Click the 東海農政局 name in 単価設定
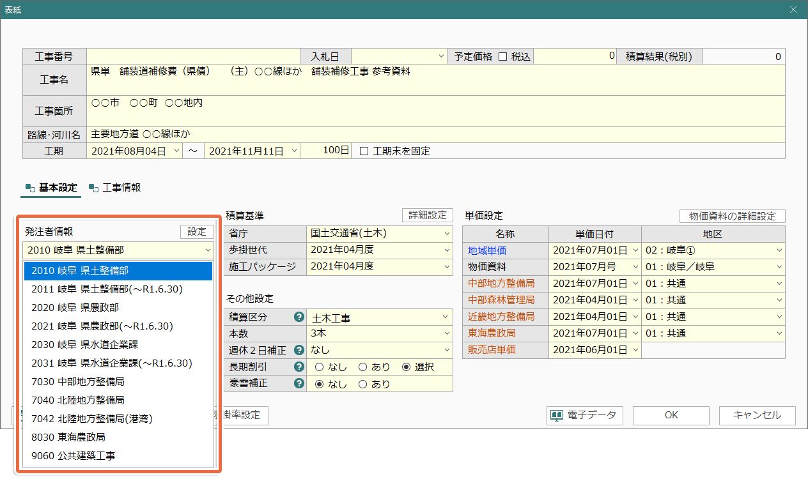 [492, 333]
